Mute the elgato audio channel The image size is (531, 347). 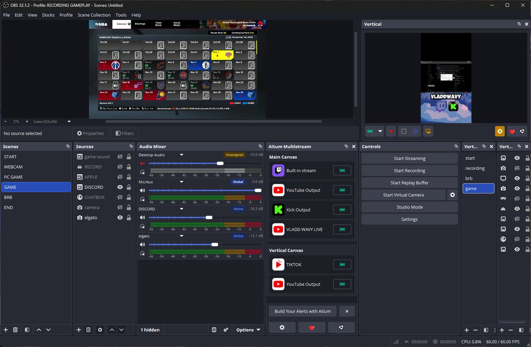pyautogui.click(x=142, y=244)
